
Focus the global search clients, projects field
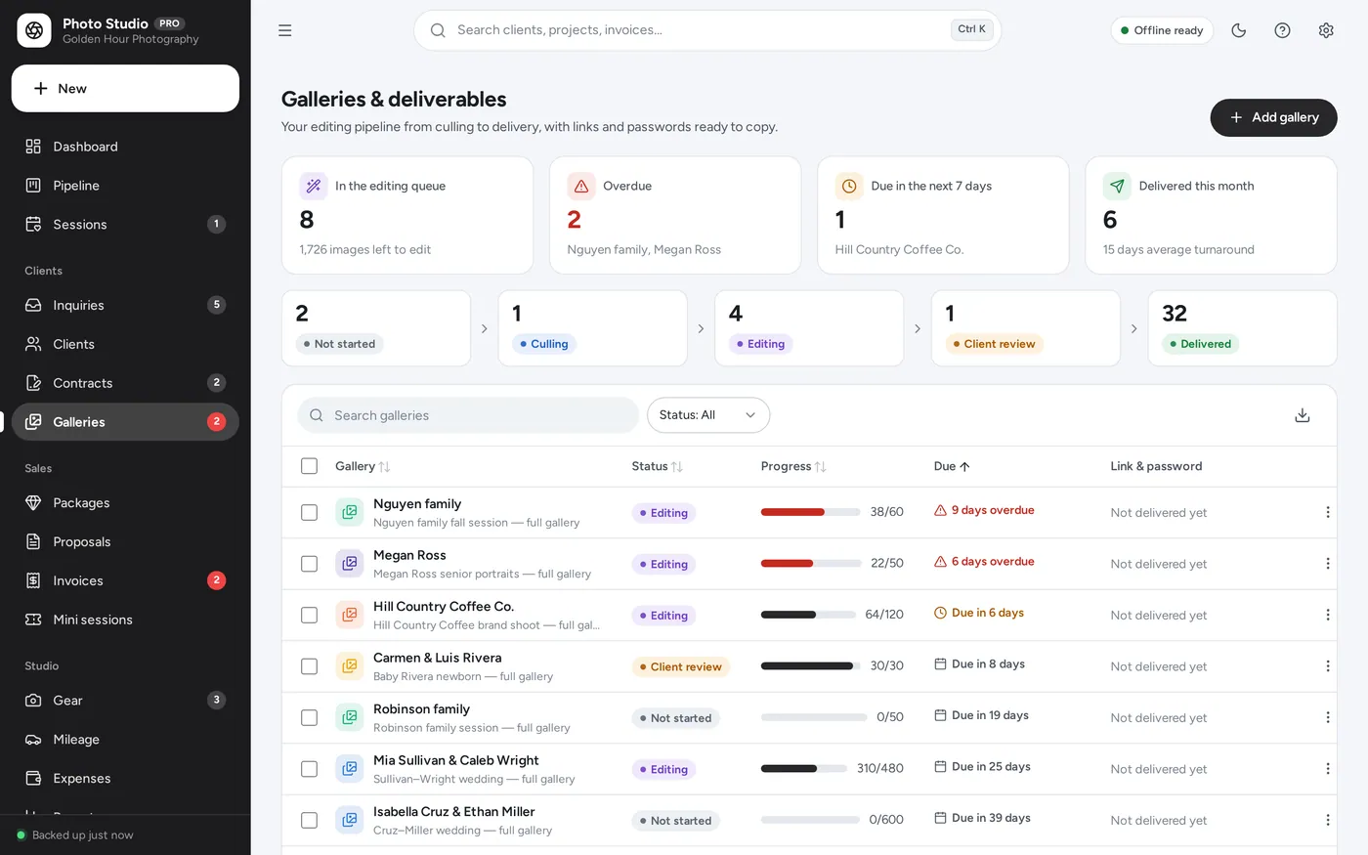tap(707, 30)
